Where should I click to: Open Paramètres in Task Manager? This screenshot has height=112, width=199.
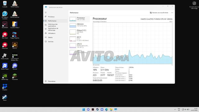56,81
